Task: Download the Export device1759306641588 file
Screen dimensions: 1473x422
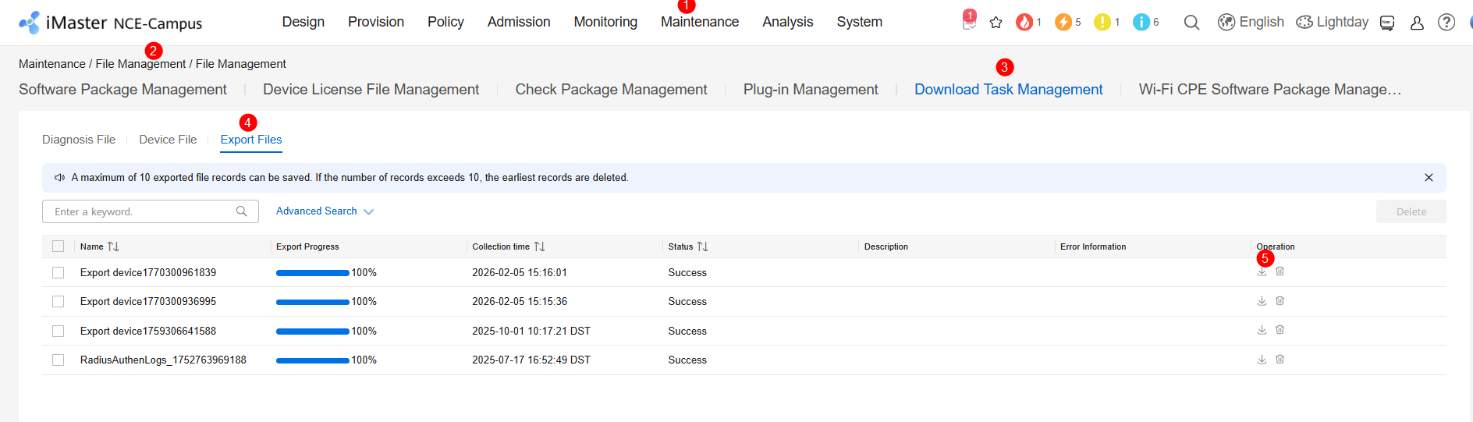Action: point(1262,330)
